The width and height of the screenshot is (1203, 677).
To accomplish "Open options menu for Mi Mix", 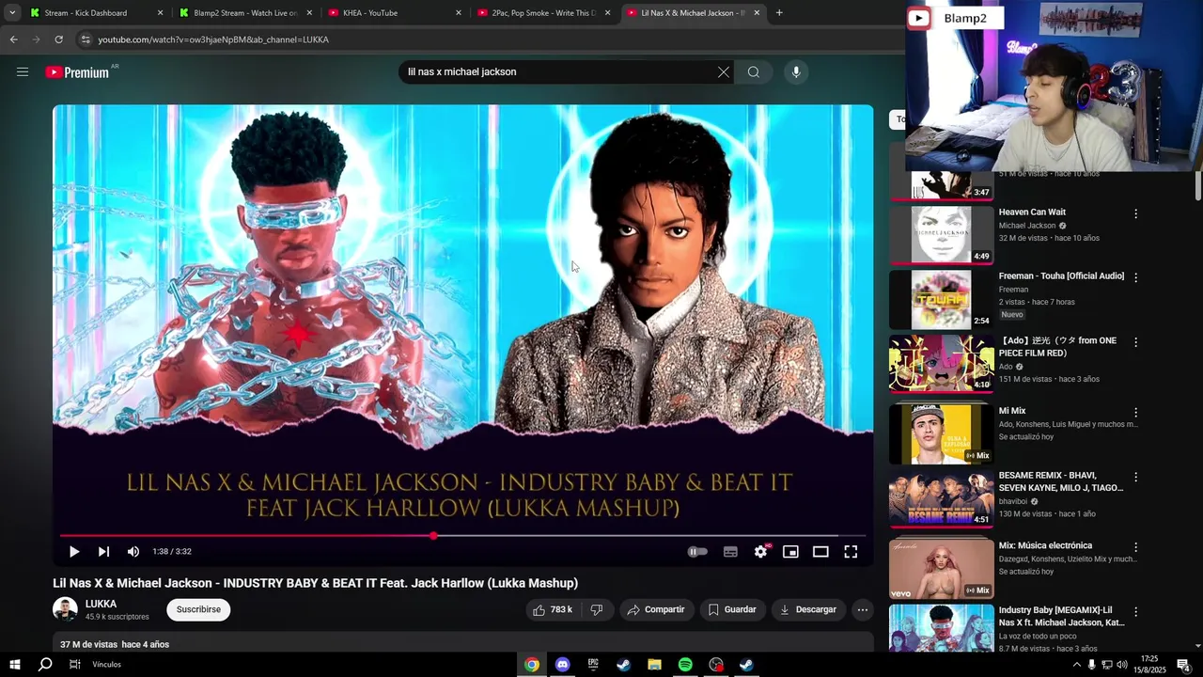I will 1135,412.
